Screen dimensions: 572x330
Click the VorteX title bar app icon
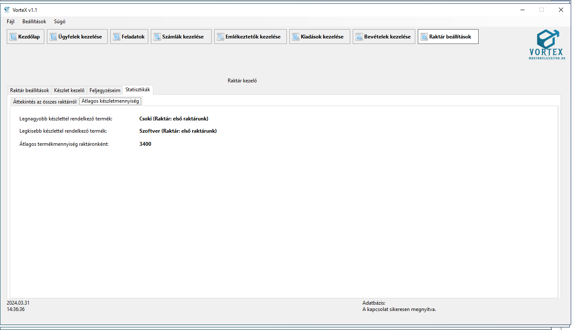(x=7, y=10)
